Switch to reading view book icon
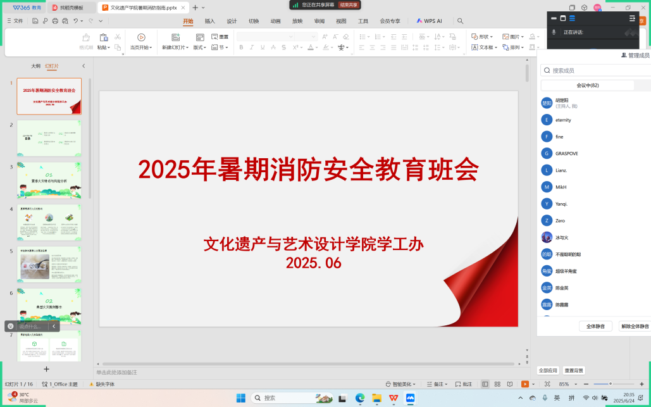Image resolution: width=651 pixels, height=407 pixels. (510, 384)
